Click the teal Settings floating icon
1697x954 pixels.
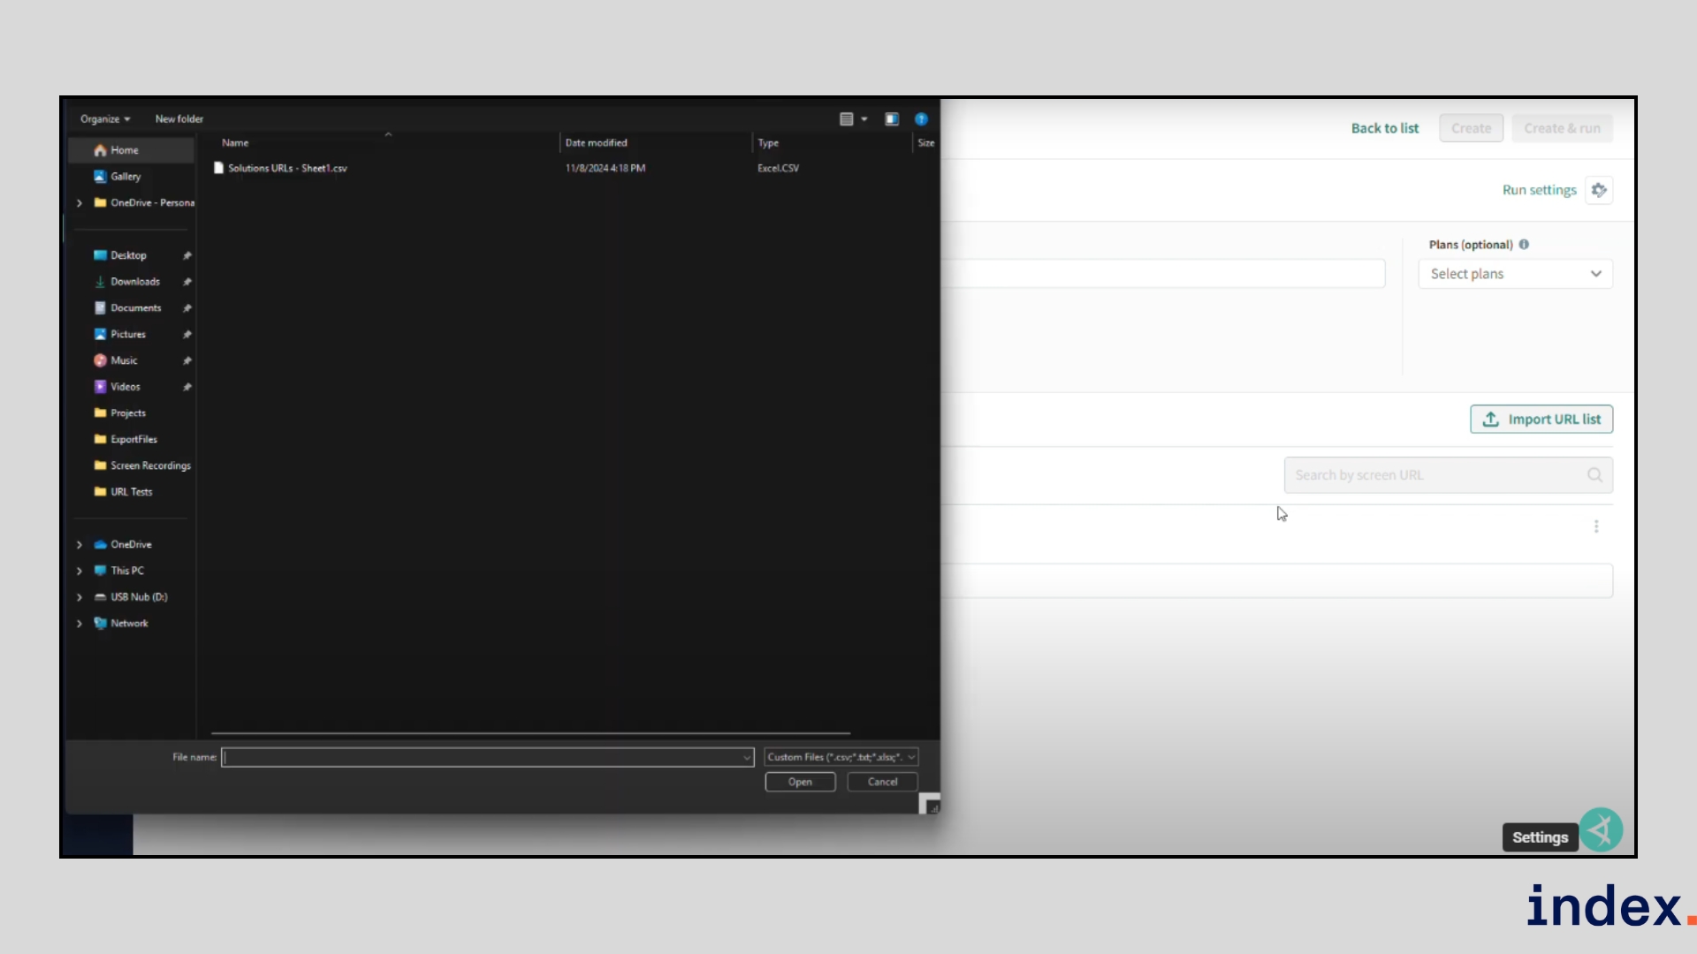pos(1601,830)
